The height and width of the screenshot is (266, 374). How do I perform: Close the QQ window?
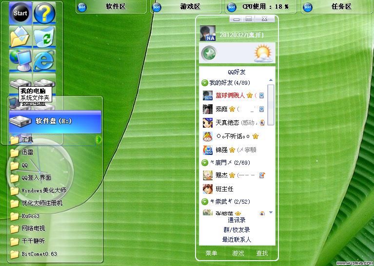[x=264, y=19]
